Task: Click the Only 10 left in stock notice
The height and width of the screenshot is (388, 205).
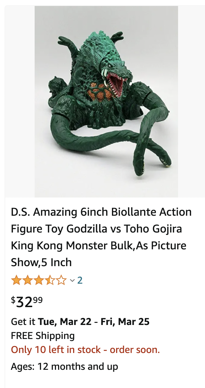Action: (x=85, y=349)
